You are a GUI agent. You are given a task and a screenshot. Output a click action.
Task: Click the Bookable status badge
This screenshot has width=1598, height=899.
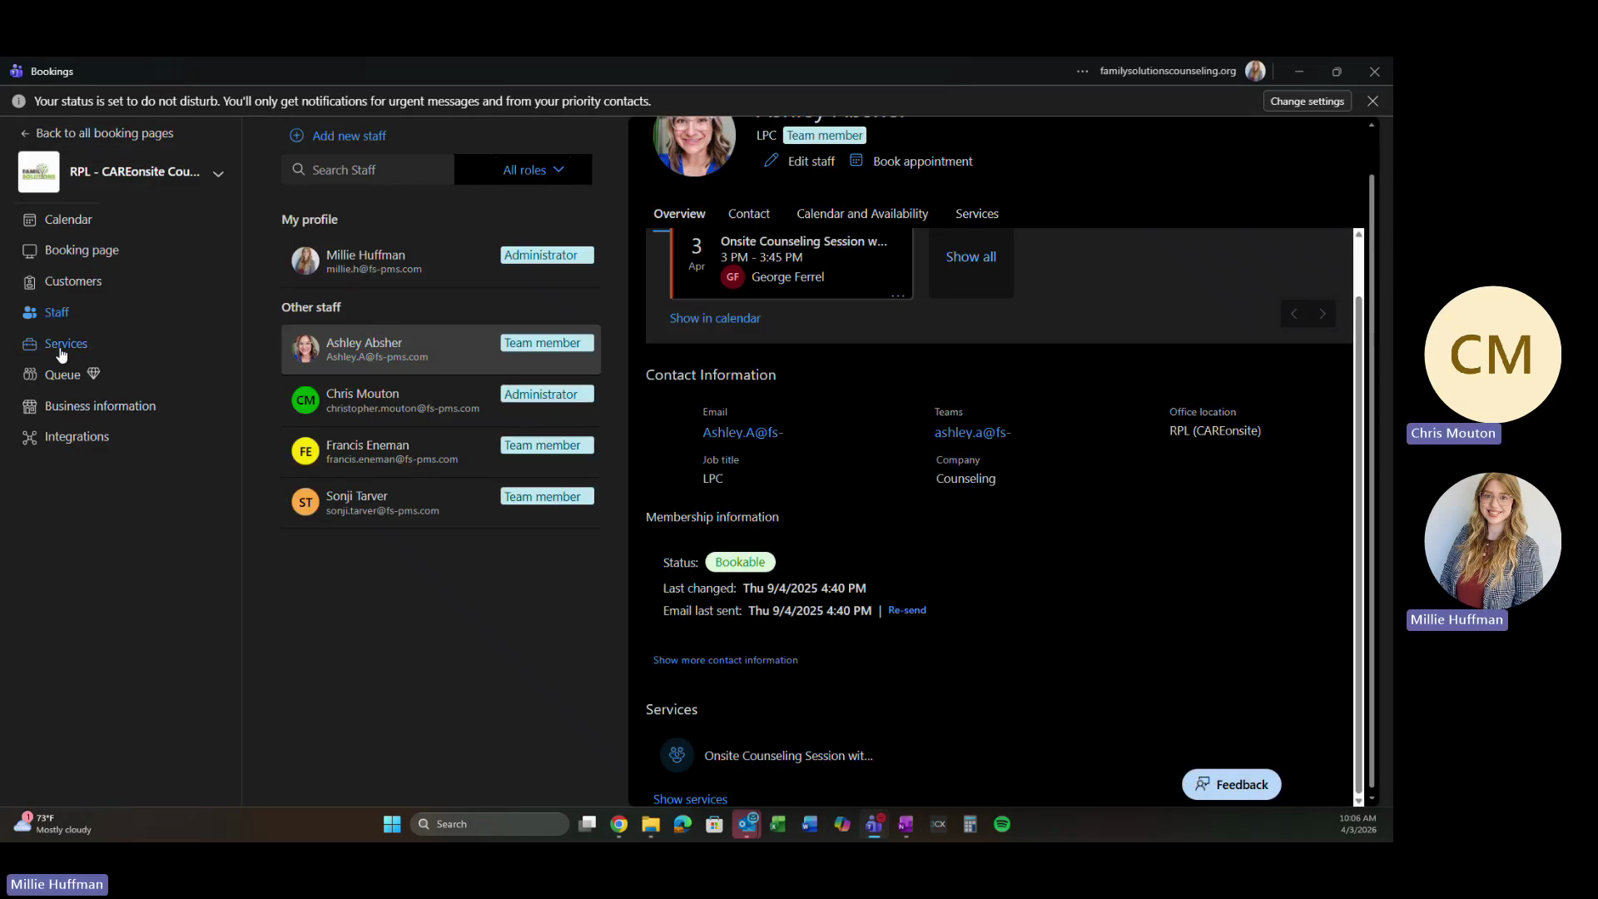coord(740,562)
